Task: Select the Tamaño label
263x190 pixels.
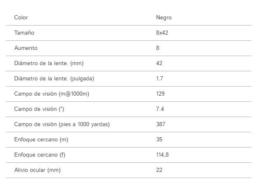Action: point(24,33)
